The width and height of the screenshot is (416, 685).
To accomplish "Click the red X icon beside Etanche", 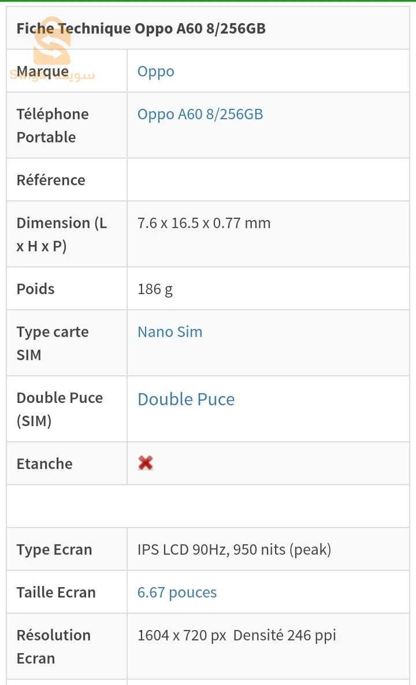I will coord(146,463).
